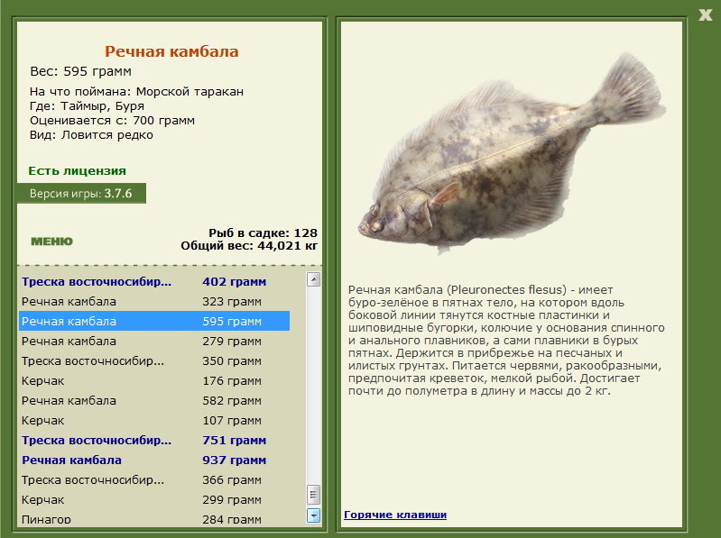This screenshot has width=721, height=538.
Task: Click the Где: Таймыр, Буря line
Action: coord(87,106)
